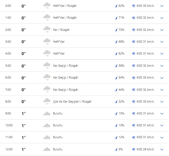Open details for the 7:00 forecast
169x156 pixels.
coord(162,90)
